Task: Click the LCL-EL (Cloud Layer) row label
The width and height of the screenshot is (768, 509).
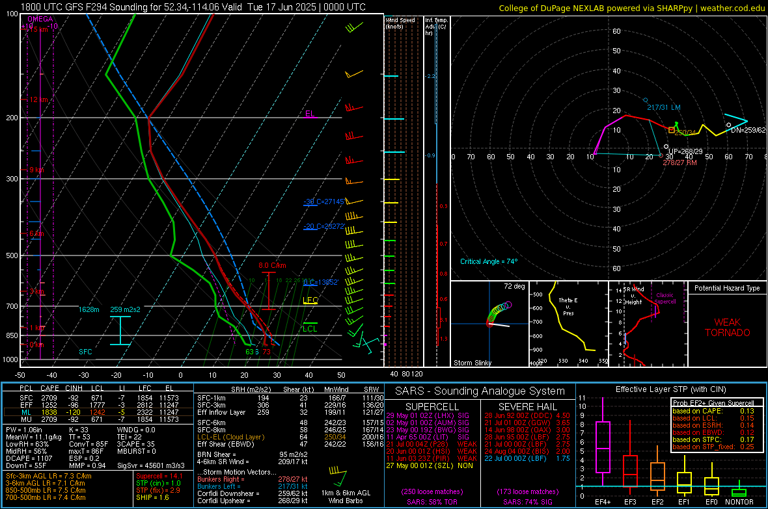Action: tap(230, 437)
